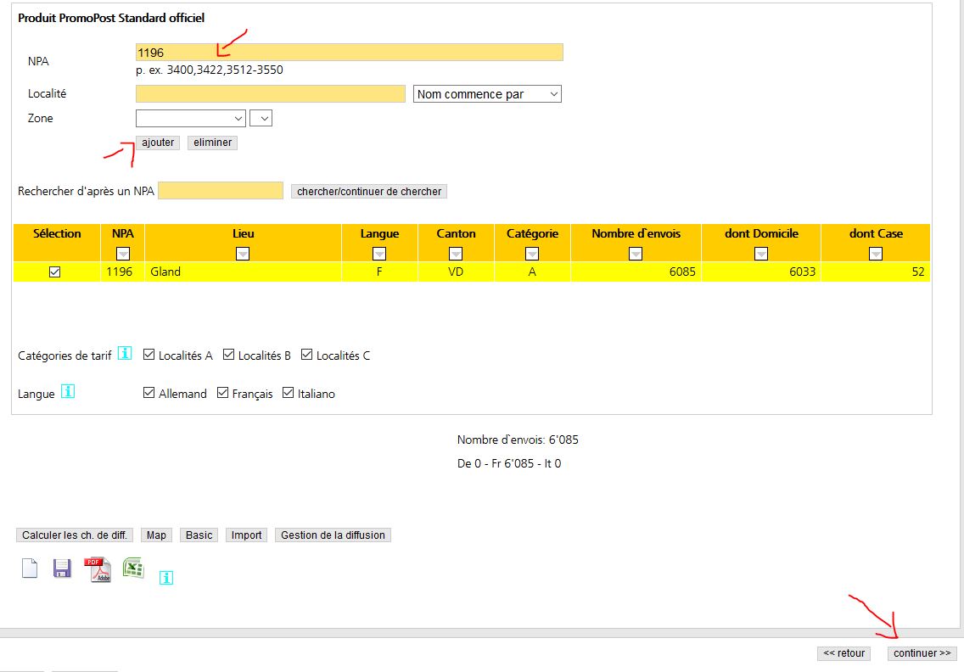Open the Canton column filter dropdown
The image size is (964, 672).
click(456, 253)
